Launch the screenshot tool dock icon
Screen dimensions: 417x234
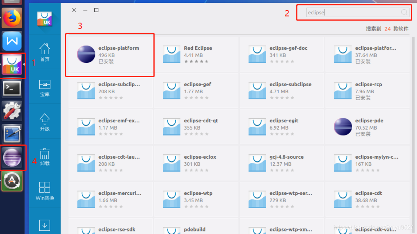click(12, 134)
